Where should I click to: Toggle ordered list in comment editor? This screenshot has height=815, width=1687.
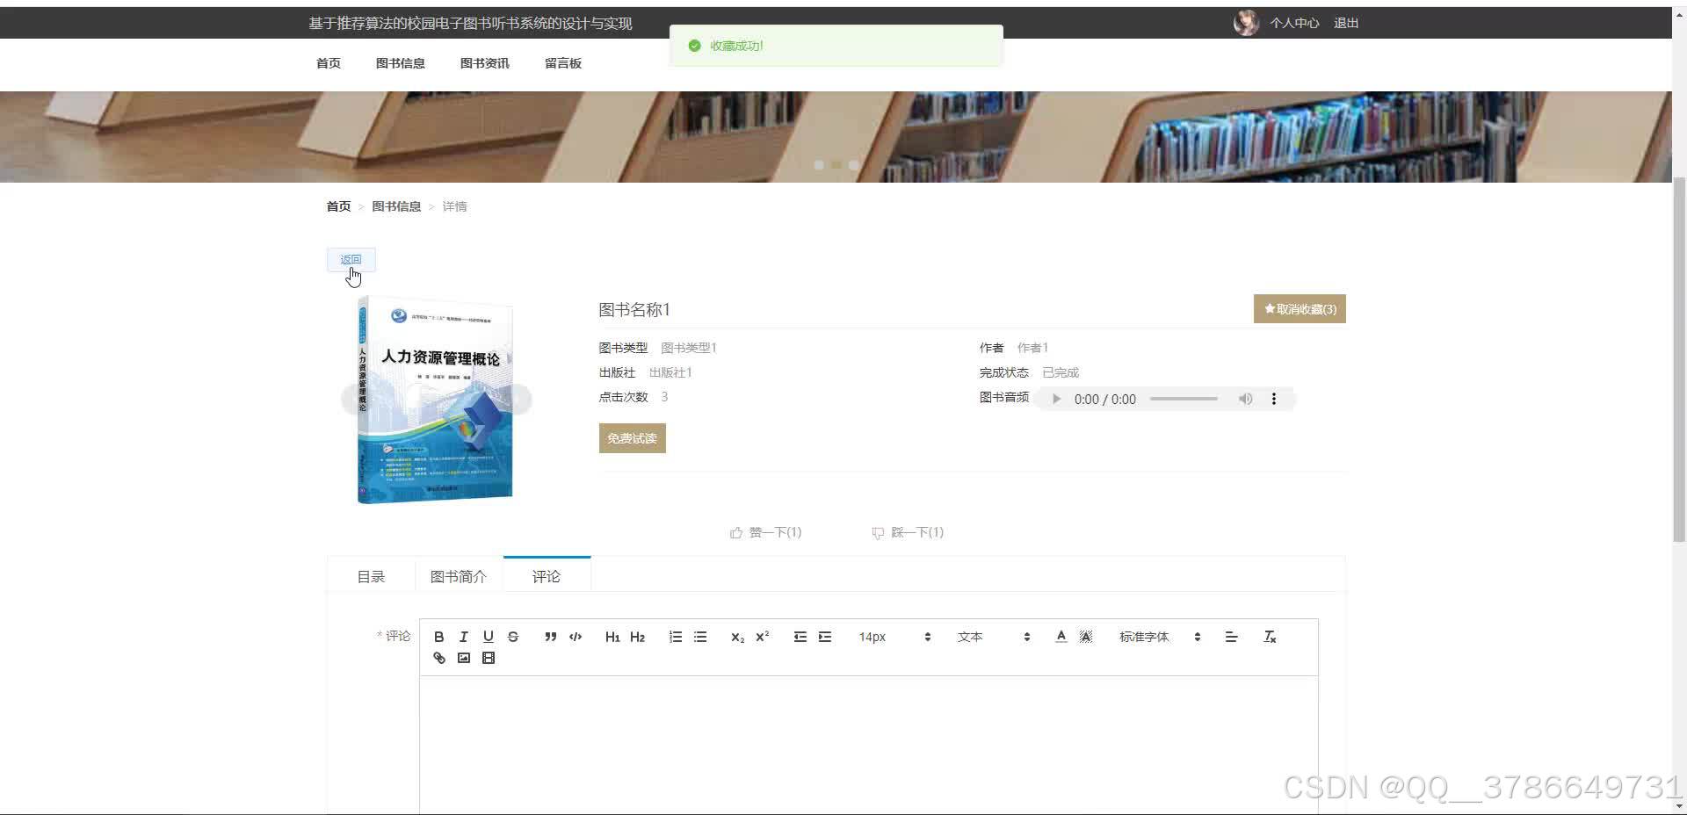(x=675, y=637)
